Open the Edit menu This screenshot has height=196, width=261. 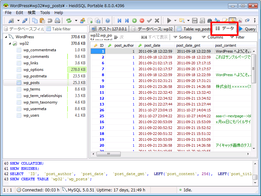coord(20,13)
